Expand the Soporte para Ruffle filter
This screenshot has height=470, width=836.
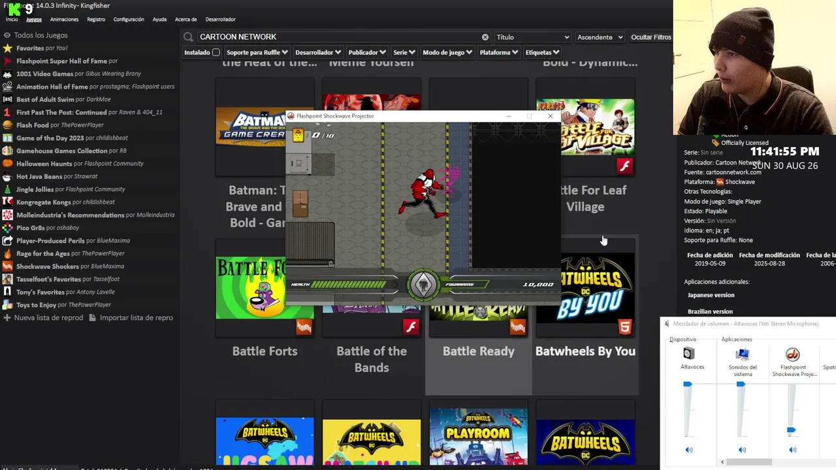257,52
